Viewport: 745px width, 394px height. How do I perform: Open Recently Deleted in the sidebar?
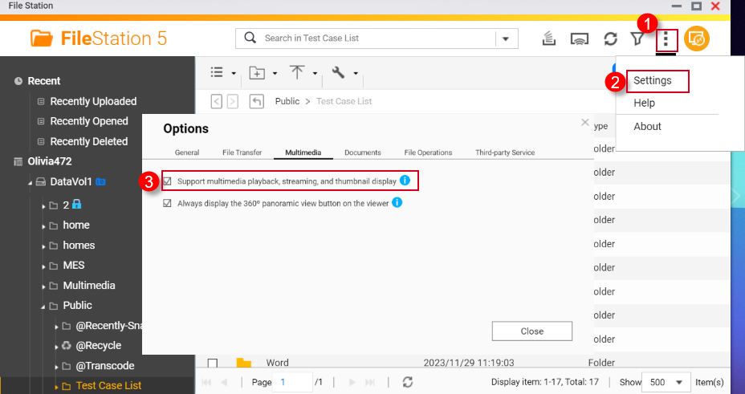88,141
